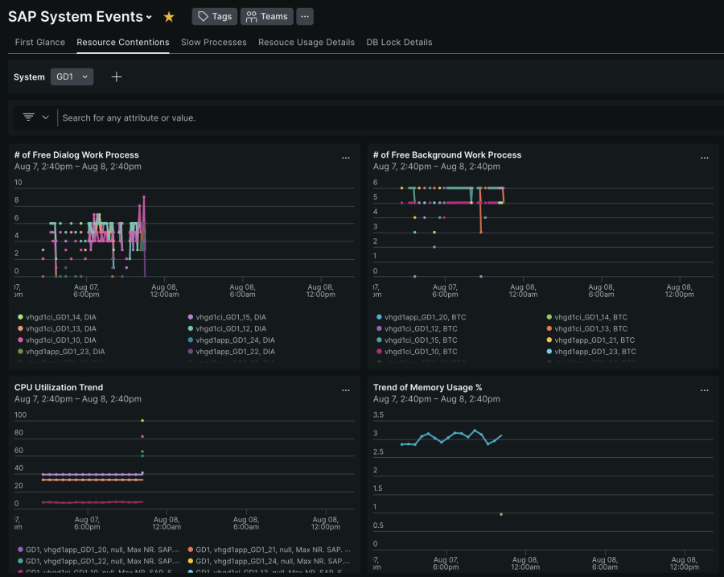Open the DB Lock Details tab
Viewport: 724px width, 577px height.
pos(399,42)
